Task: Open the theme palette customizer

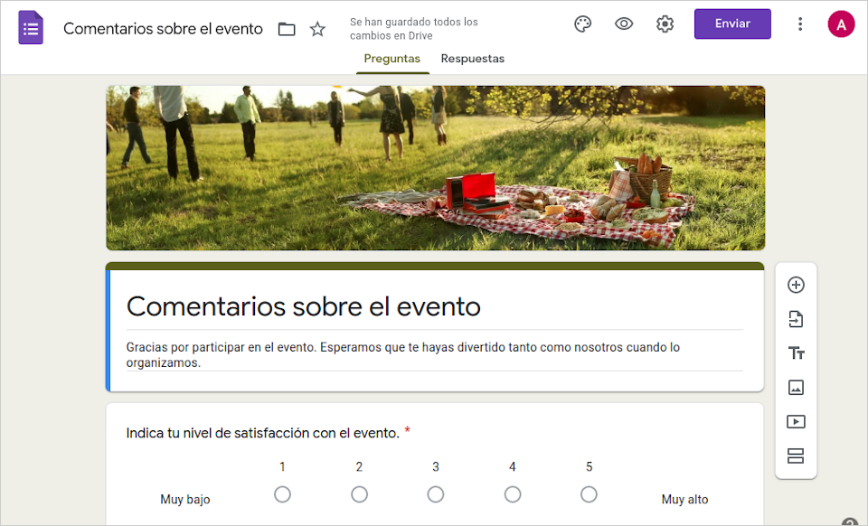Action: click(x=582, y=23)
